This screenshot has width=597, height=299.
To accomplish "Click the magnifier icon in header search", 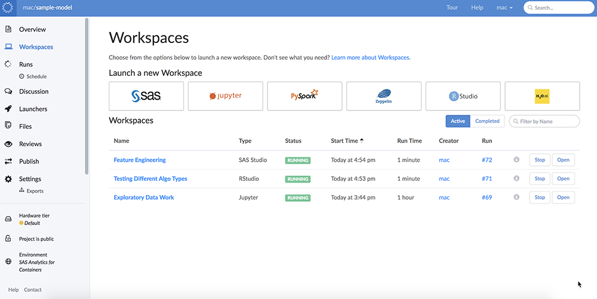I will (x=530, y=8).
